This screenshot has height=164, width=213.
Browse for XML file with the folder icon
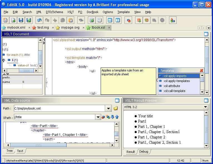click(x=115, y=108)
